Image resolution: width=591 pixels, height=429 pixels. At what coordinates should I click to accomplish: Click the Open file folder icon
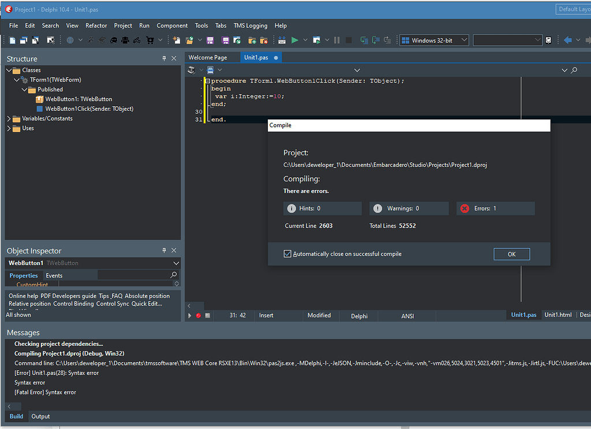pos(189,40)
